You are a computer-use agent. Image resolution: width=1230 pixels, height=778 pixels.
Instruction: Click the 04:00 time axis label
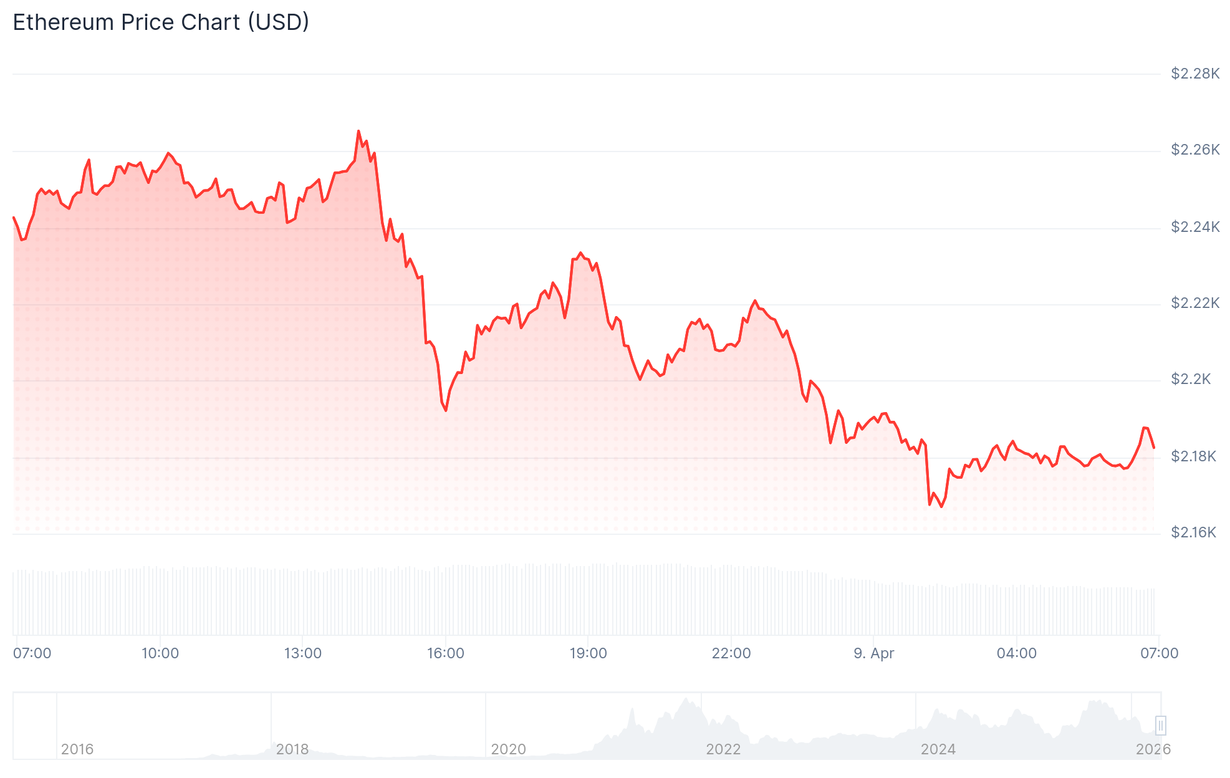(x=1017, y=653)
